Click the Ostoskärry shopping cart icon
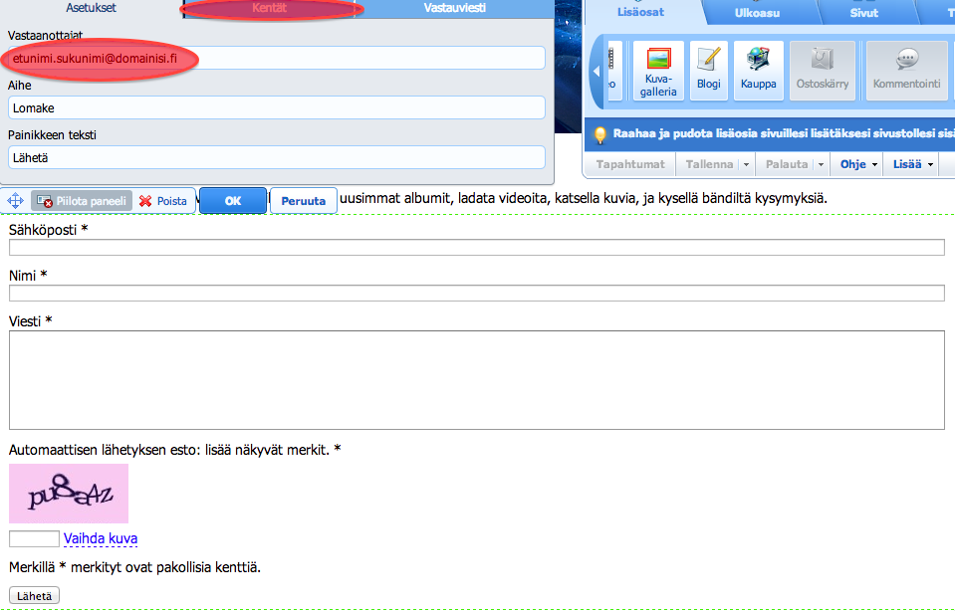 tap(823, 71)
